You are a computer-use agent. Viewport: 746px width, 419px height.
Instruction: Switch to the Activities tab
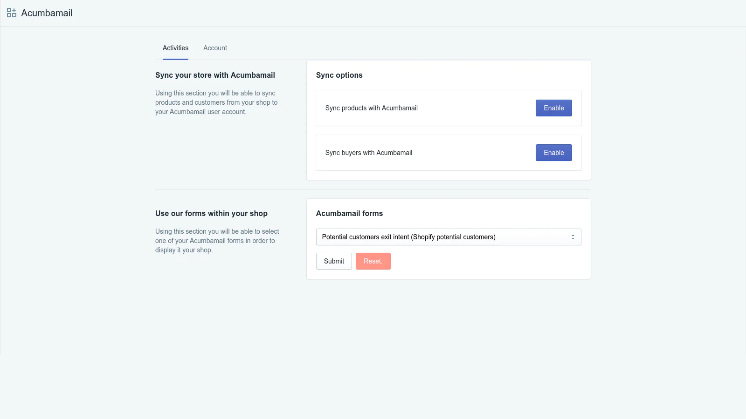coord(175,48)
